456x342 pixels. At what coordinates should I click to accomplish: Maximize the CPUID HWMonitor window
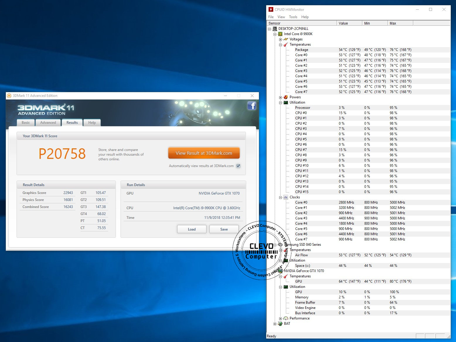(431, 9)
